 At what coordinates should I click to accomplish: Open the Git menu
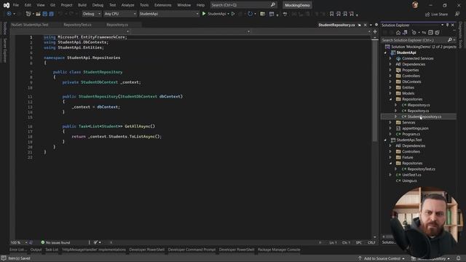click(x=52, y=5)
